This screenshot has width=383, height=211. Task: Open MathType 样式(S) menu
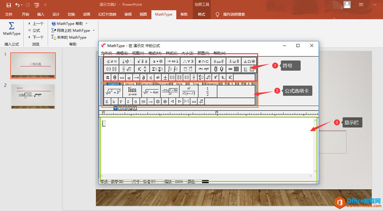pos(172,53)
